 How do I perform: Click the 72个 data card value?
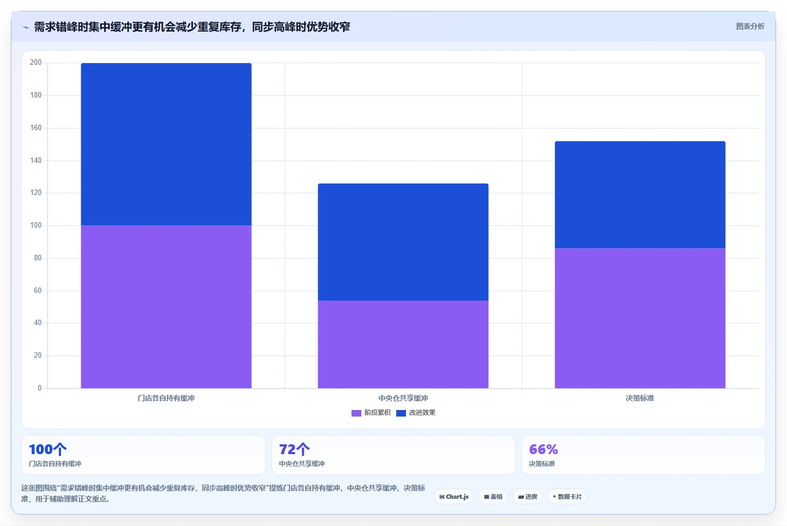click(x=294, y=449)
